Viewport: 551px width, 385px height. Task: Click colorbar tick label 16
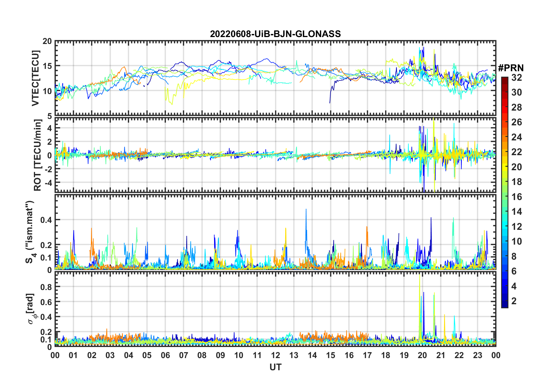click(x=517, y=197)
